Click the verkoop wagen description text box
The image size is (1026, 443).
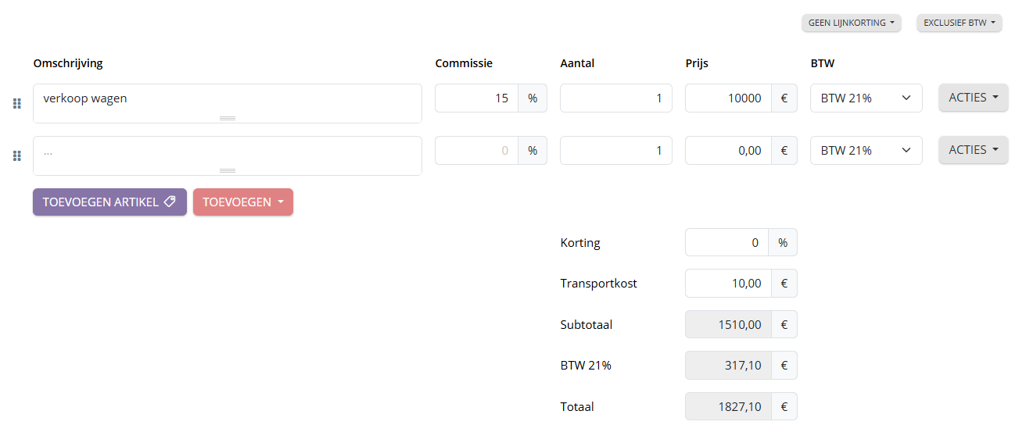click(x=227, y=100)
